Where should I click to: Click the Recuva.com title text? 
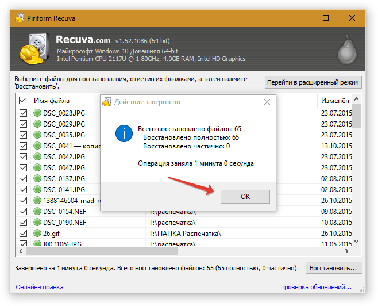(x=83, y=40)
